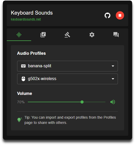
Task: Open the banana-split keyboard profile dropdown
Action: coord(67,66)
